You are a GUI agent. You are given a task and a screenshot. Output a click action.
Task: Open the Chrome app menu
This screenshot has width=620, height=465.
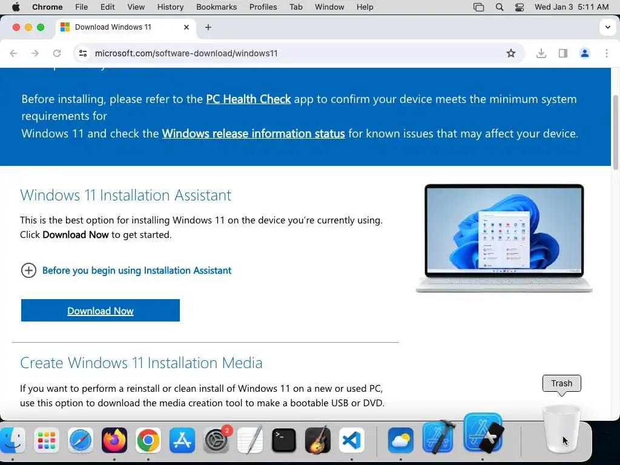47,7
